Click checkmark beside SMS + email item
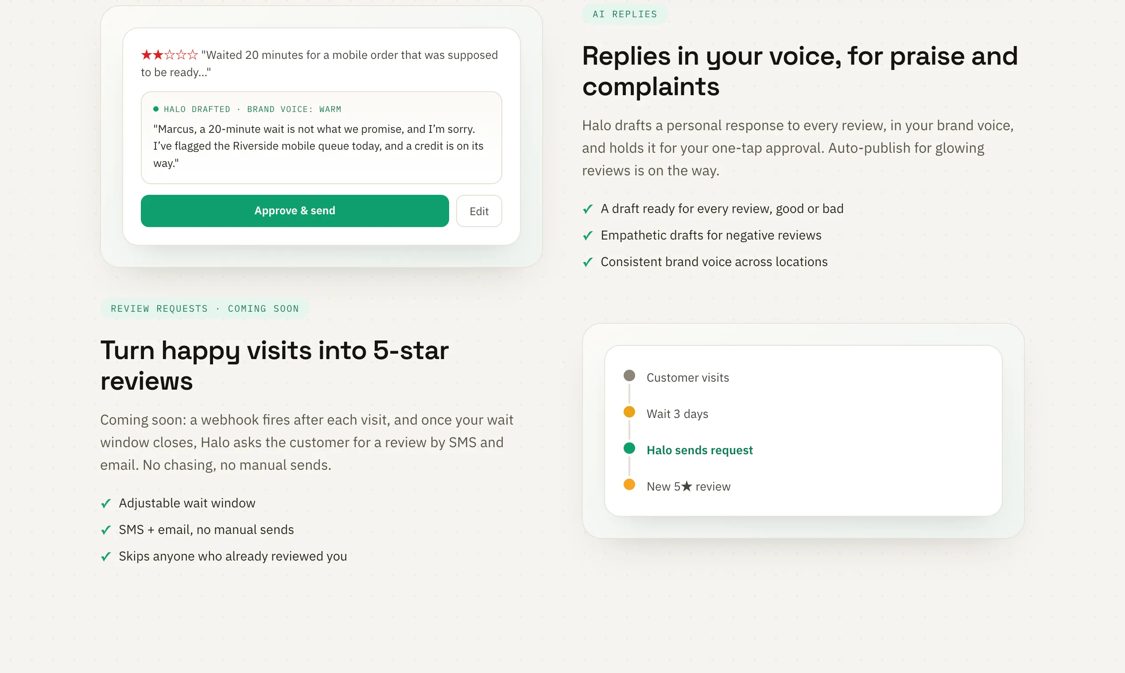This screenshot has width=1125, height=673. pyautogui.click(x=106, y=530)
